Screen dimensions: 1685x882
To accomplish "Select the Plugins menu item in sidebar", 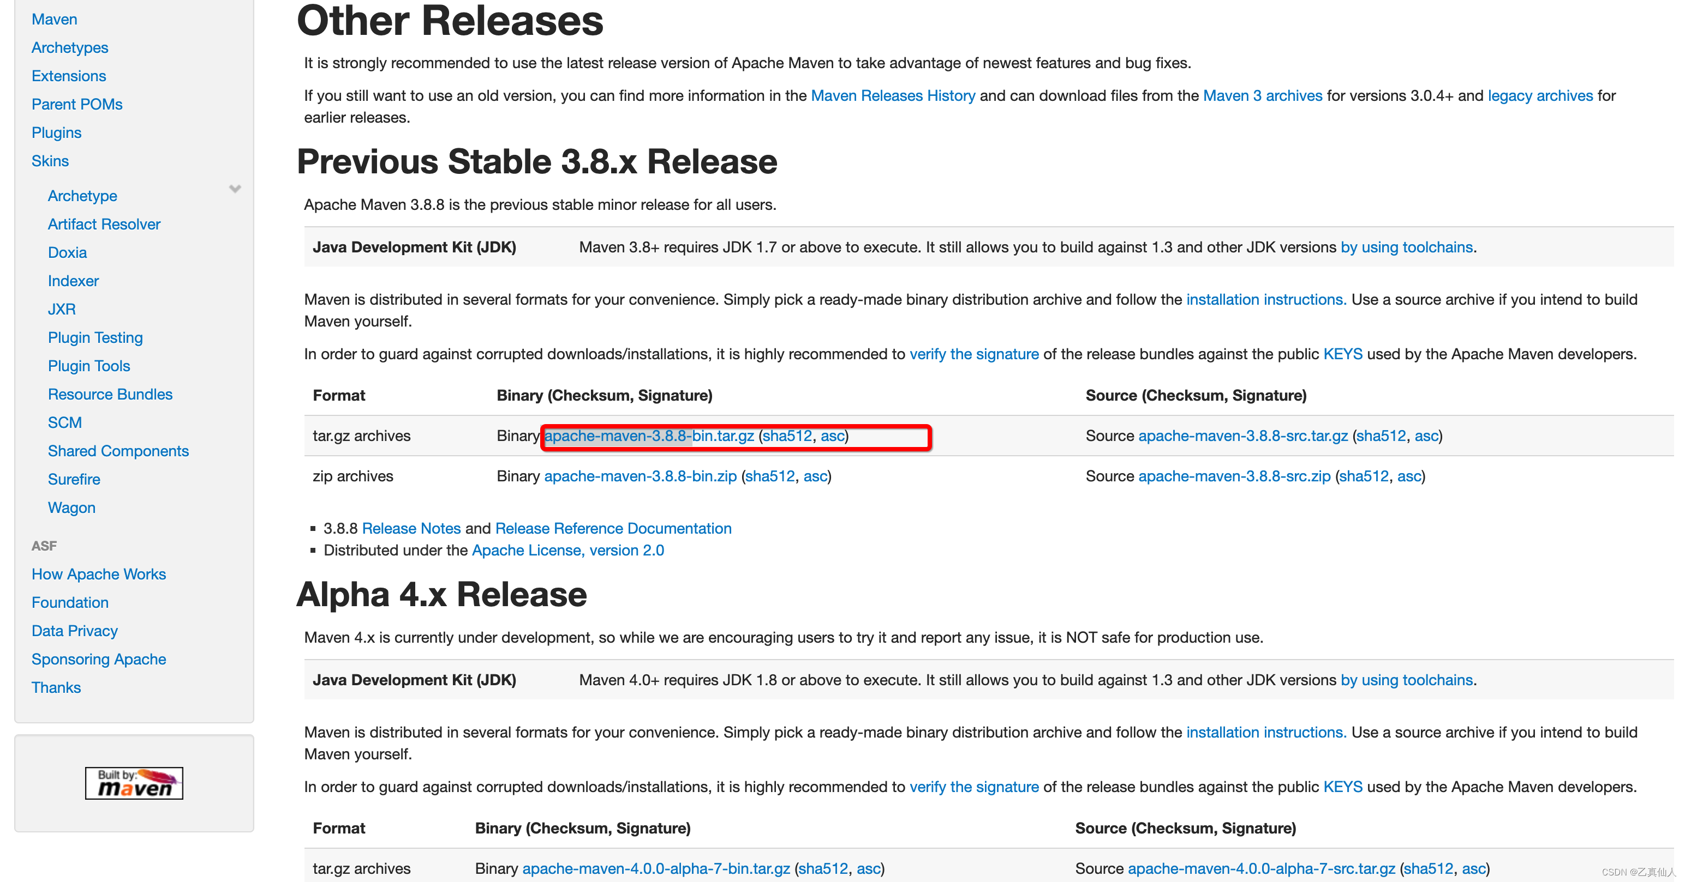I will click(57, 132).
